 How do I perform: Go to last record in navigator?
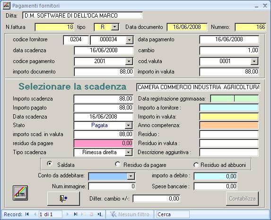[x=76, y=214]
